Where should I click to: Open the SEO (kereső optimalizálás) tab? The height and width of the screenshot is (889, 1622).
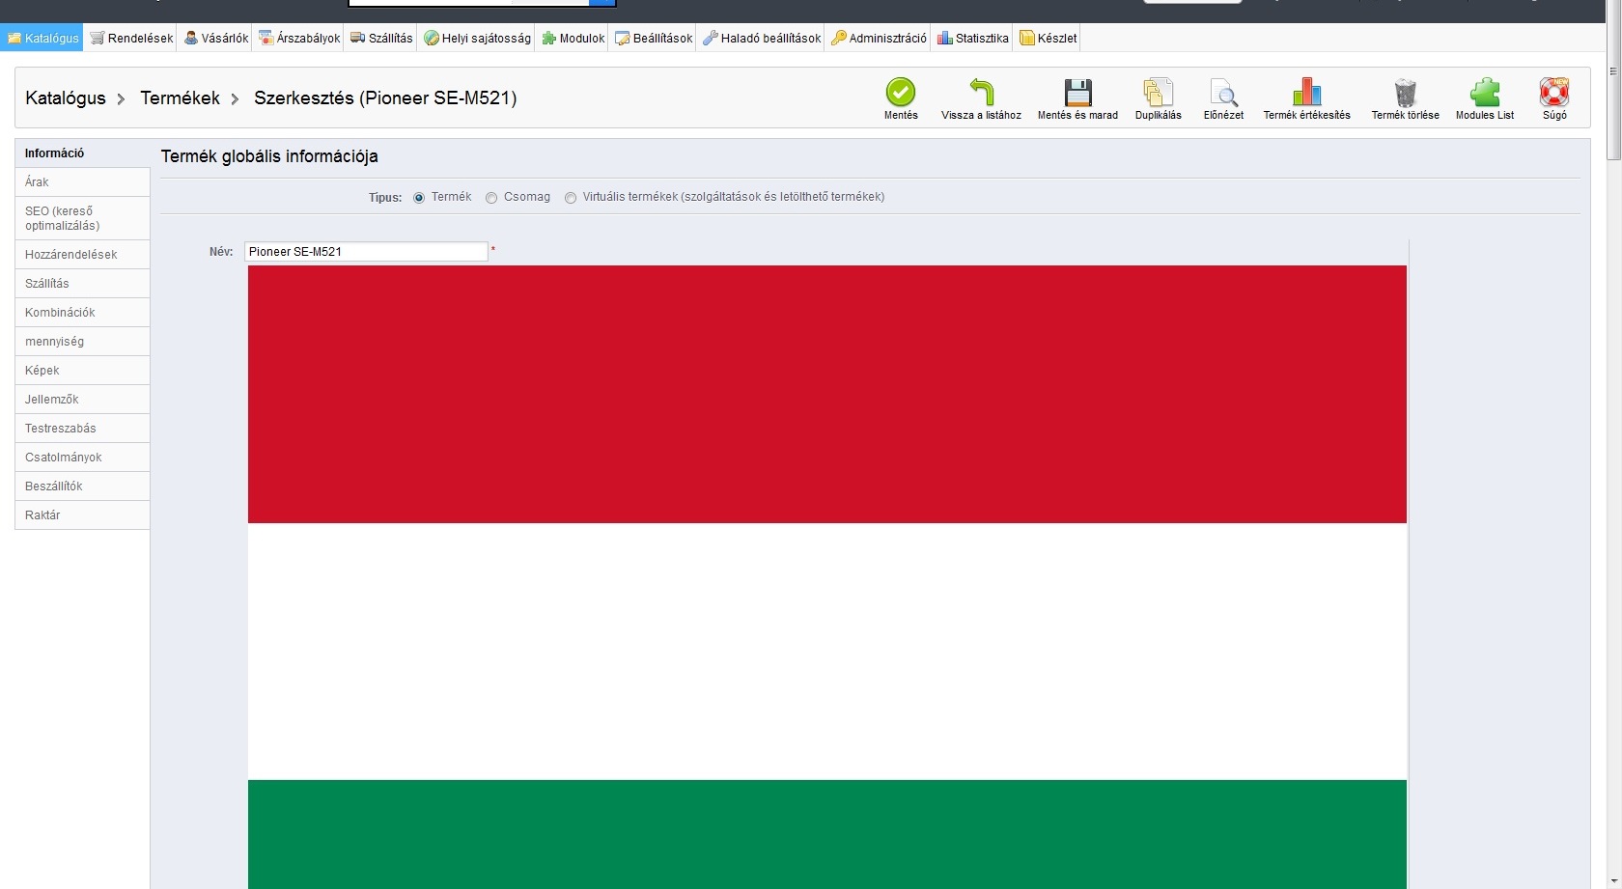point(82,218)
